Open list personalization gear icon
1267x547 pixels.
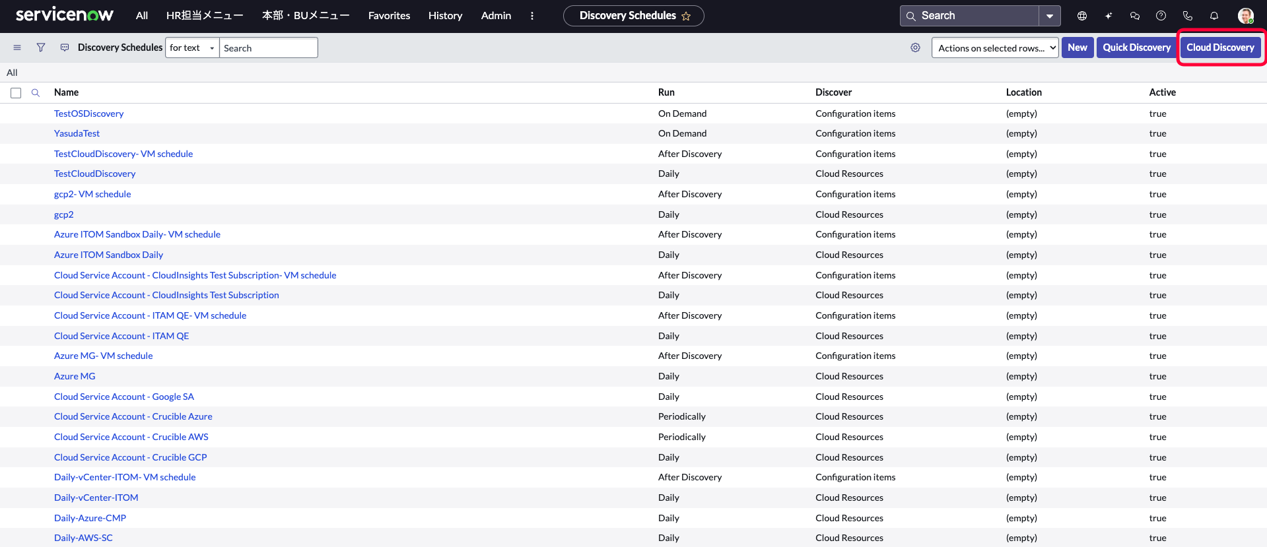point(915,48)
